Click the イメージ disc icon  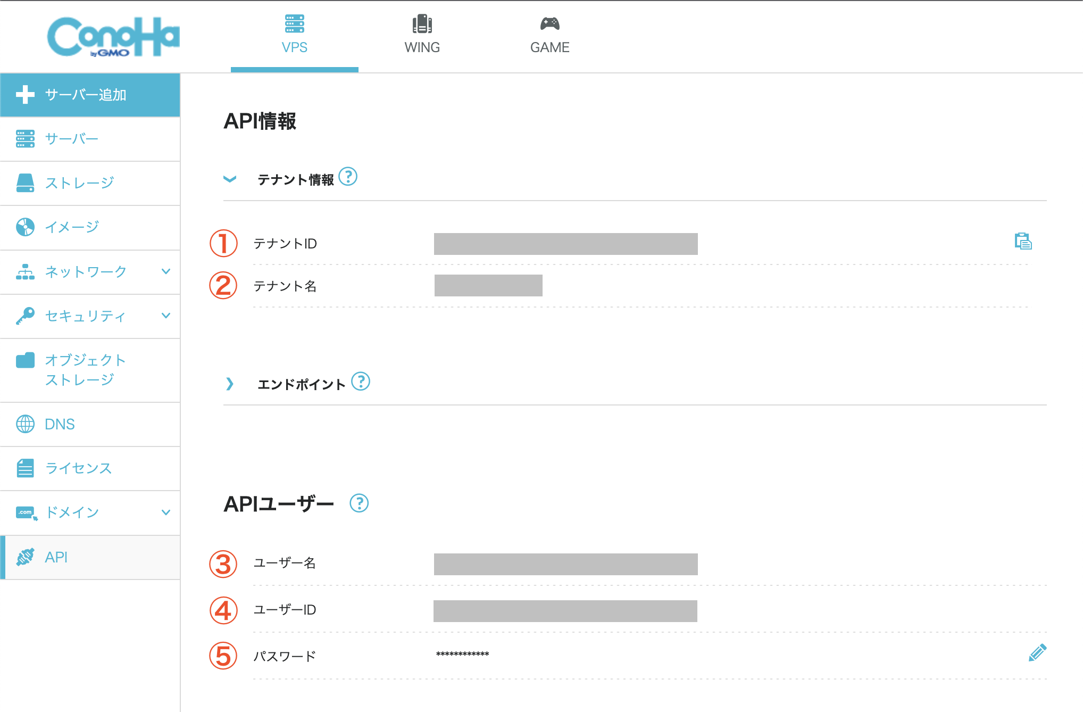[25, 227]
